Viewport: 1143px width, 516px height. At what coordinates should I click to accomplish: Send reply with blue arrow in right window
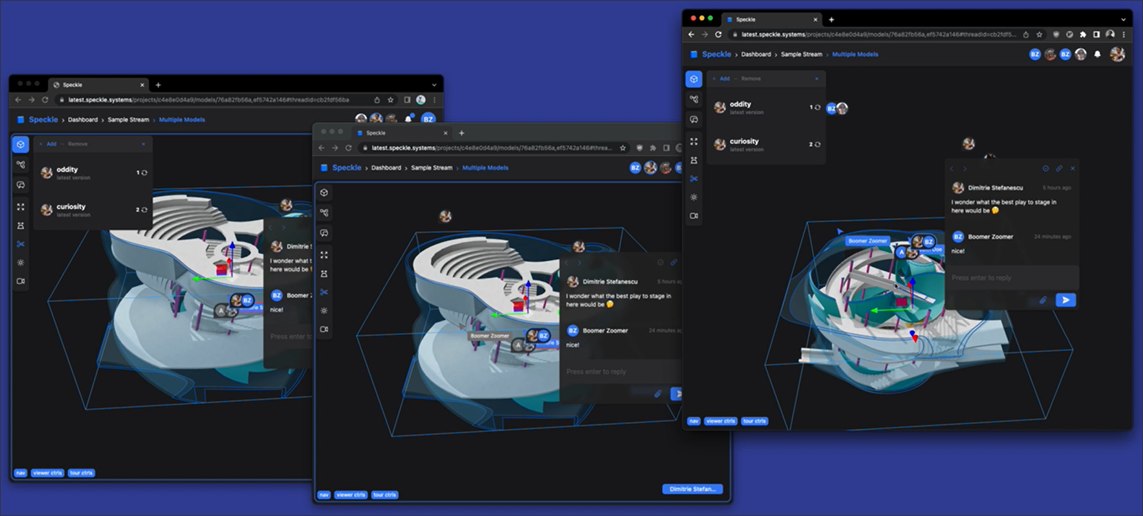[x=1065, y=300]
